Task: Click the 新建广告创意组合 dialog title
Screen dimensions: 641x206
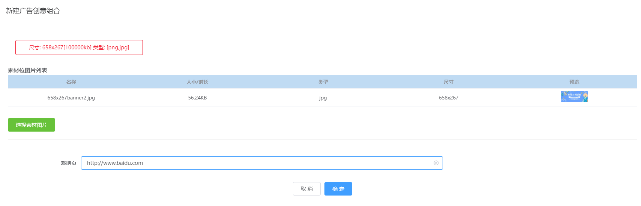Action: [33, 10]
